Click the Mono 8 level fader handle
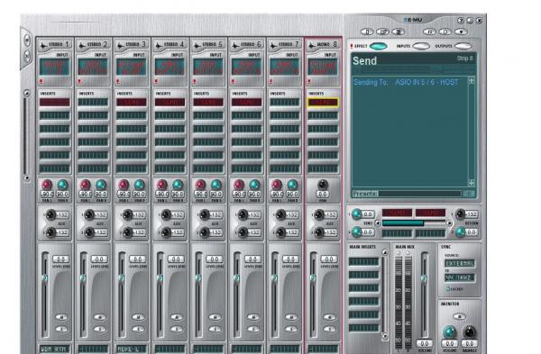Image resolution: width=541 pixels, height=354 pixels. [313, 277]
